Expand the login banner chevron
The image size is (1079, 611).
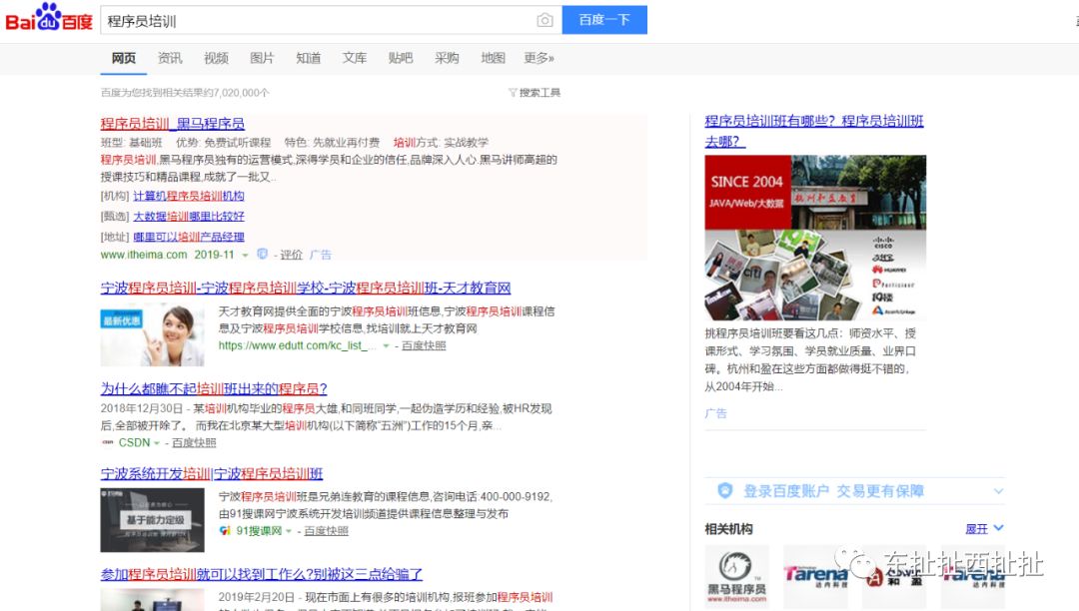[998, 491]
